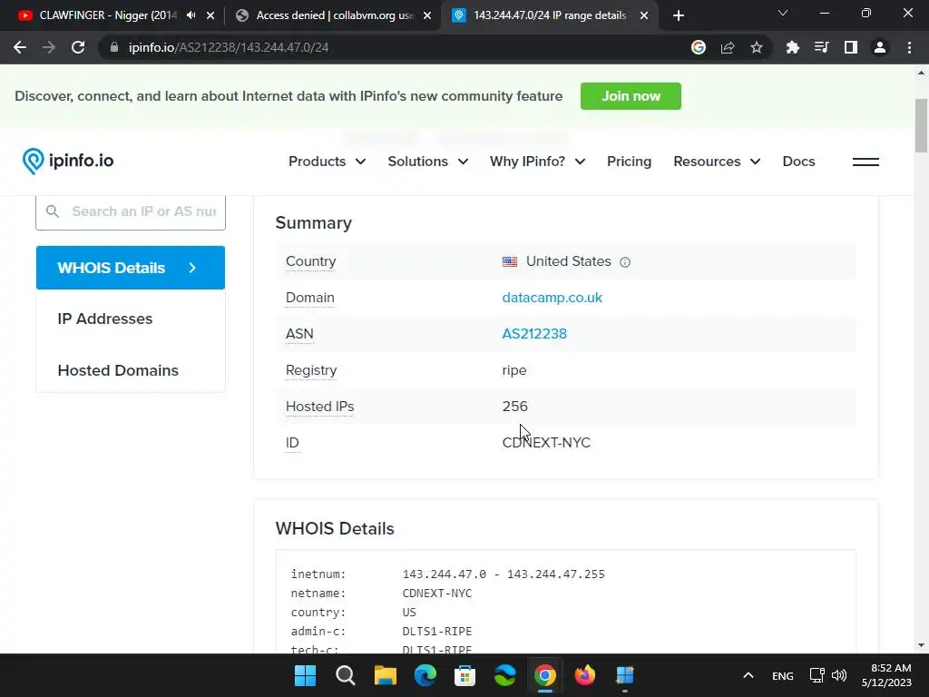Click the Country label
Viewport: 929px width, 697px height.
pyautogui.click(x=310, y=261)
